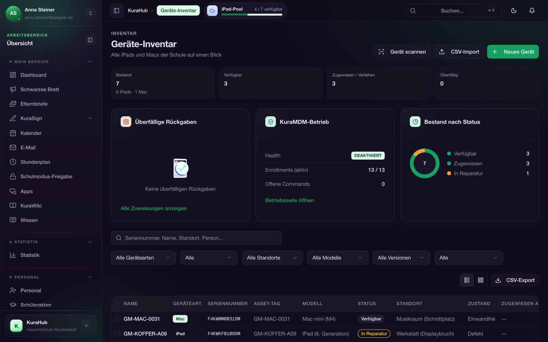Go to Elternbriefe in sidebar

tap(51, 104)
